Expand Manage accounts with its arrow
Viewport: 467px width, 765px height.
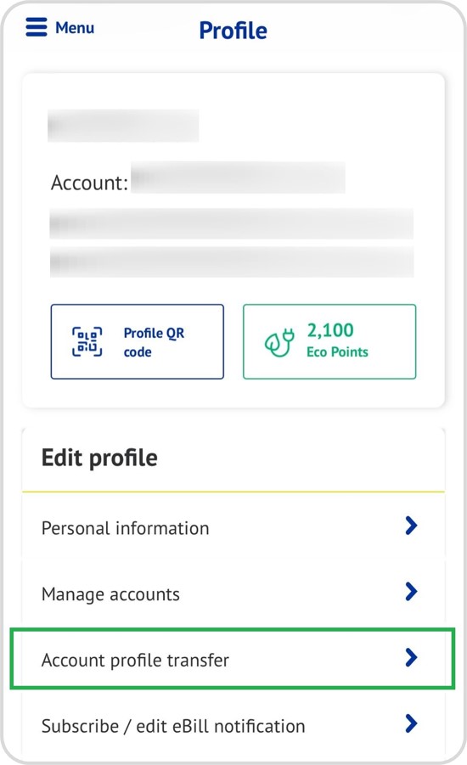pos(411,592)
